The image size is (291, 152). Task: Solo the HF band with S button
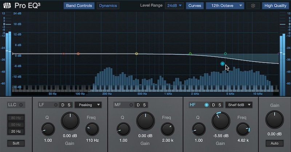[x=220, y=105]
